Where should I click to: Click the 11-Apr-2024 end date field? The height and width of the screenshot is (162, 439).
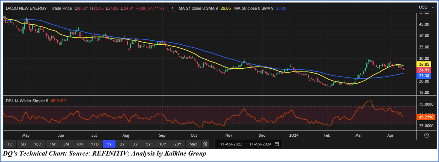point(260,144)
